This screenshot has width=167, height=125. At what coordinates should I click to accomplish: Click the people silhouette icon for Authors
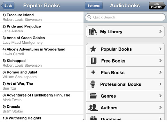93,108
